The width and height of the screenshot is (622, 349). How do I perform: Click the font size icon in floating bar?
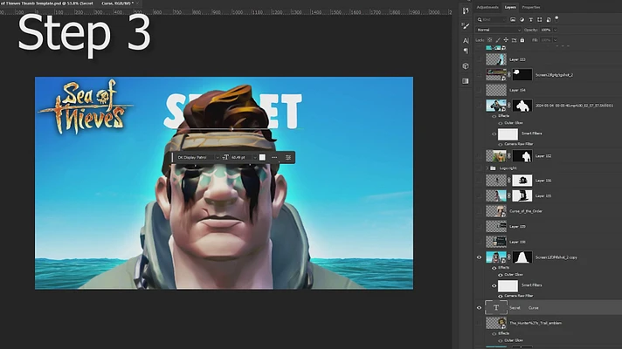[225, 157]
